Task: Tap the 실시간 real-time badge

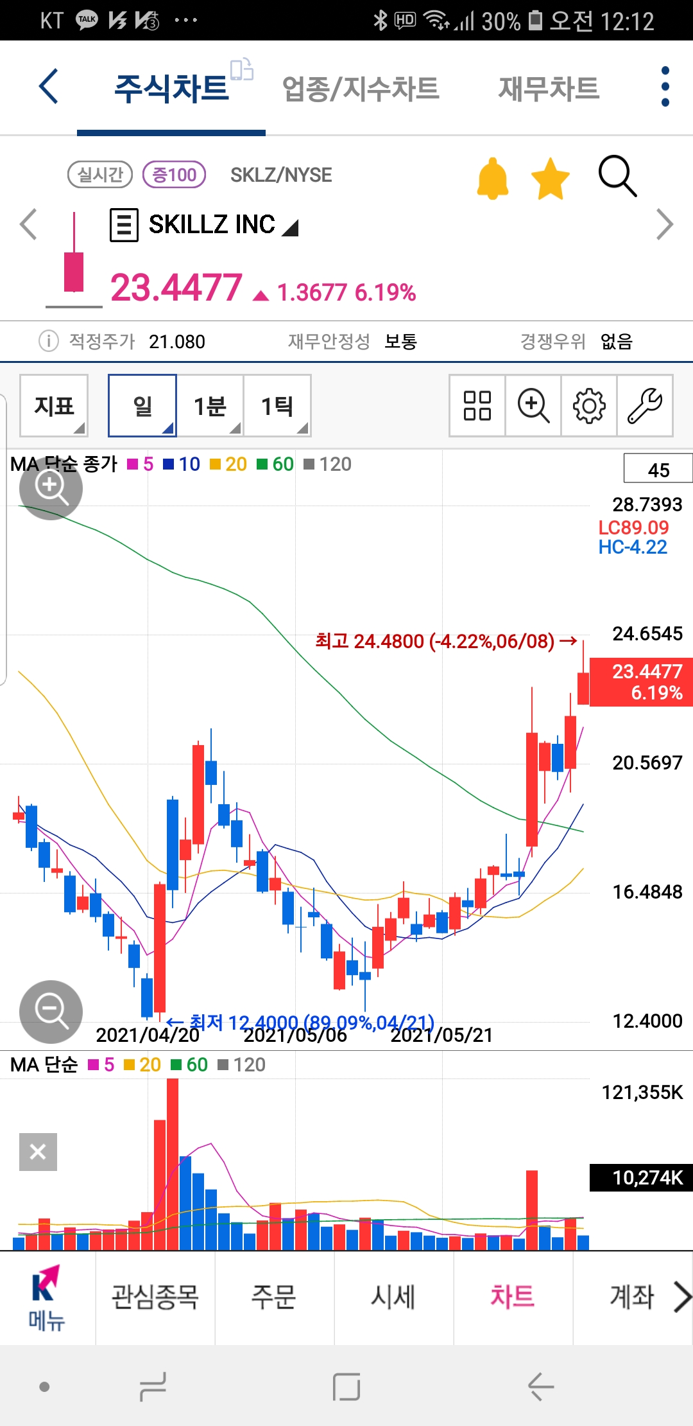Action: (100, 175)
